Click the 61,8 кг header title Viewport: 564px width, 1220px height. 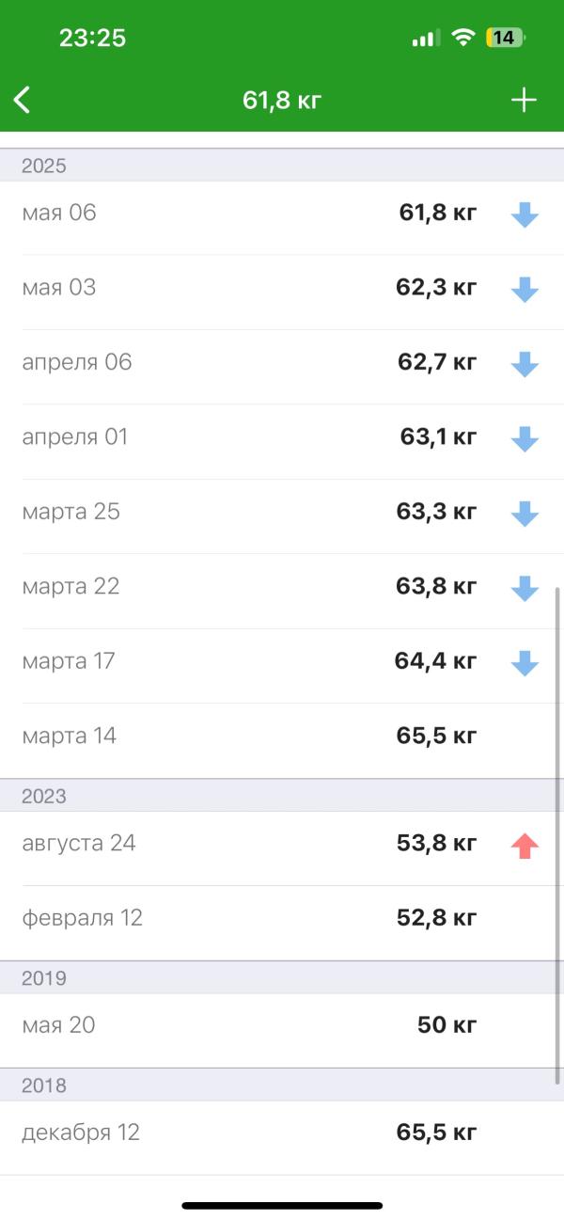282,100
